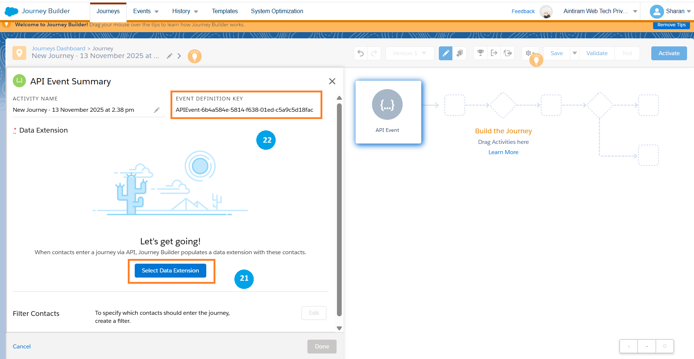
Task: Click the API Event entry source icon
Action: (387, 105)
